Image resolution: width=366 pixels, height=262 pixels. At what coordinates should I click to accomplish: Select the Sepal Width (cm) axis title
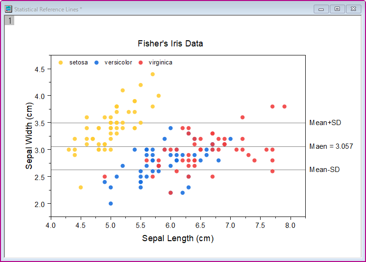(x=29, y=136)
